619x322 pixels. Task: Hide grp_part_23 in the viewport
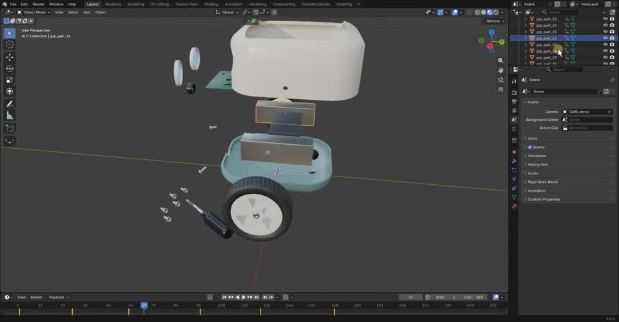click(x=605, y=19)
